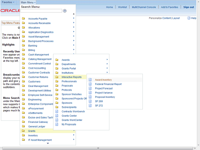Click the page icon beside My Proposals
The width and height of the screenshot is (200, 150).
[x=57, y=124]
